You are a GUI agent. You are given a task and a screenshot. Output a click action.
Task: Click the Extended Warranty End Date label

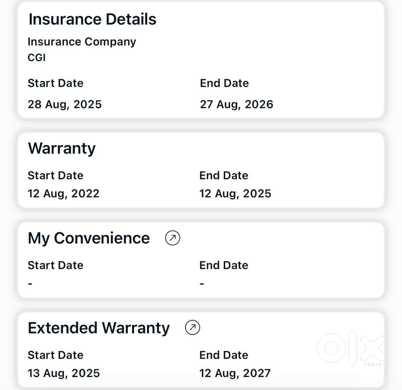point(224,355)
